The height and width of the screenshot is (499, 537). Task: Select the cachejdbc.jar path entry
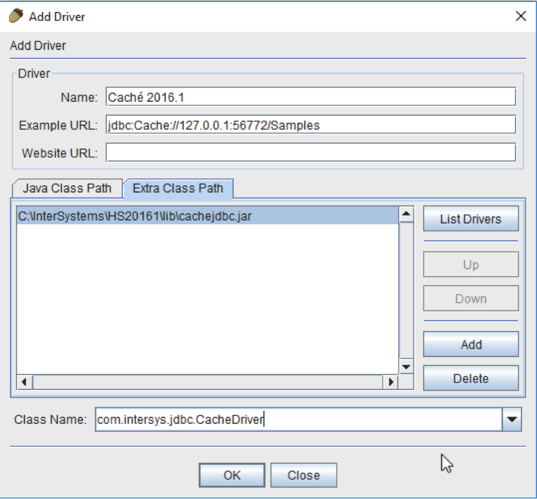pos(134,216)
